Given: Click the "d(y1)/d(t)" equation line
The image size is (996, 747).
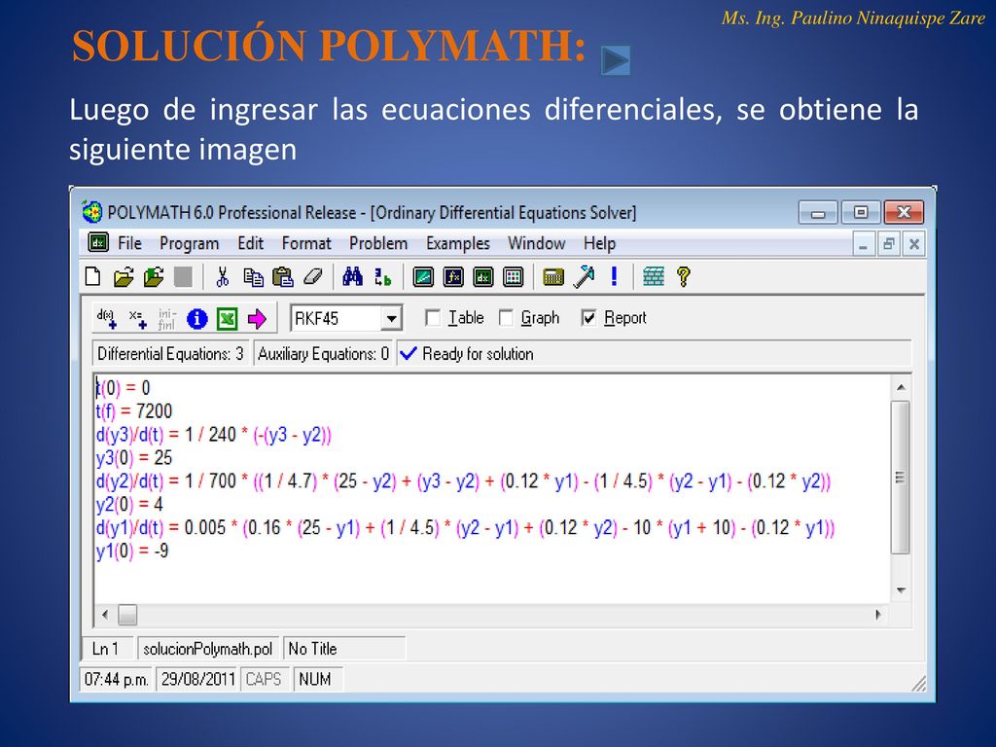Looking at the screenshot, I should [465, 527].
